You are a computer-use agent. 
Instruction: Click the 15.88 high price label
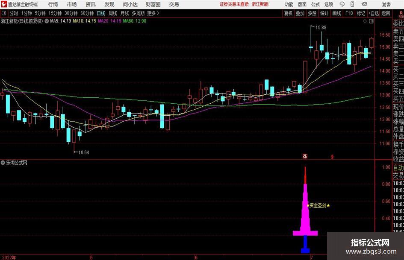(x=321, y=27)
